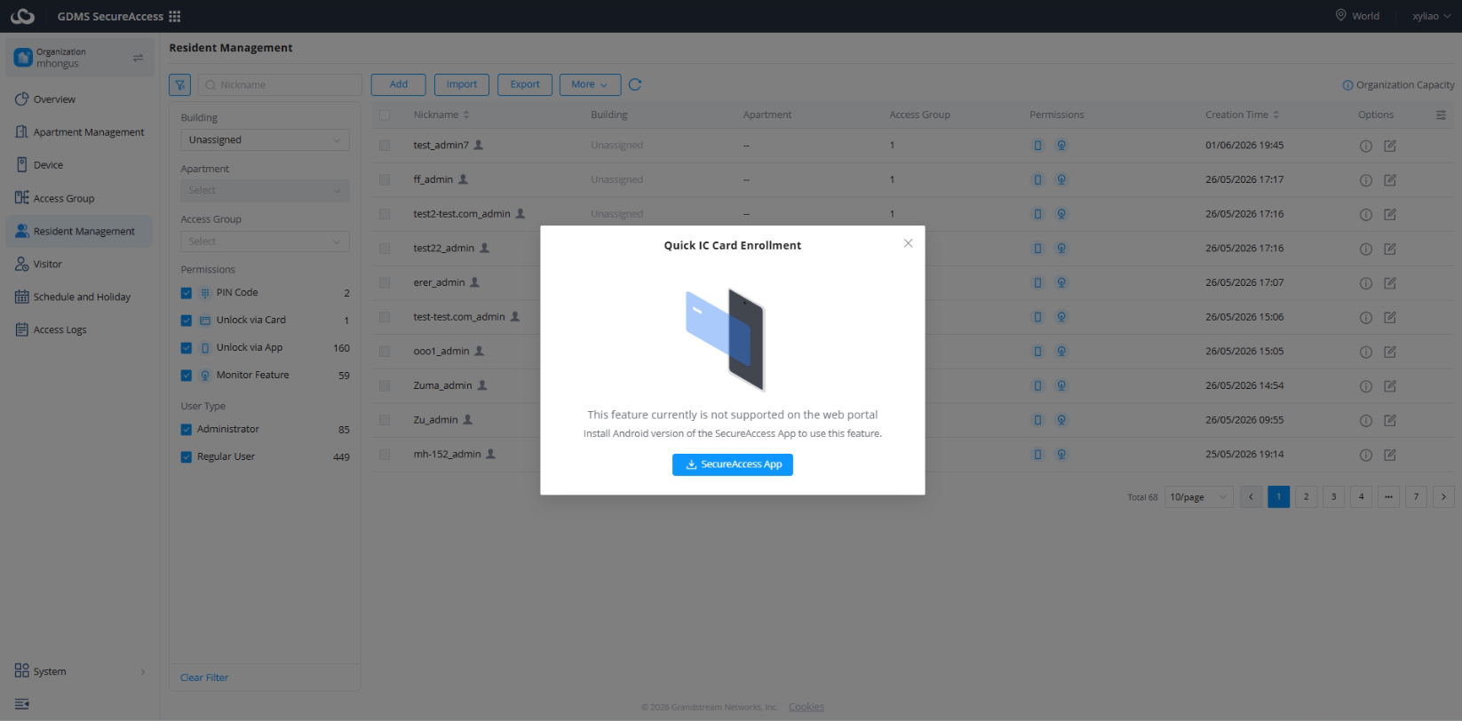
Task: Edit the Zu_admin resident
Action: pos(1390,420)
